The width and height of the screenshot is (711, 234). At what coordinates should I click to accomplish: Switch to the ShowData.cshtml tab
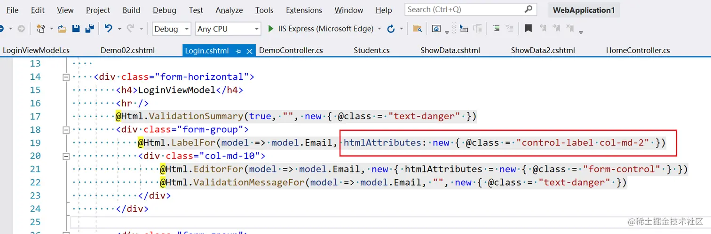450,50
